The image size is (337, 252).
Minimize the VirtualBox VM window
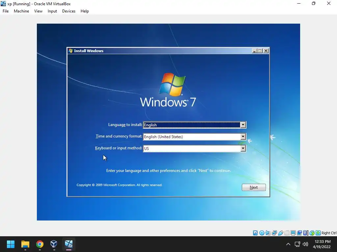(299, 4)
